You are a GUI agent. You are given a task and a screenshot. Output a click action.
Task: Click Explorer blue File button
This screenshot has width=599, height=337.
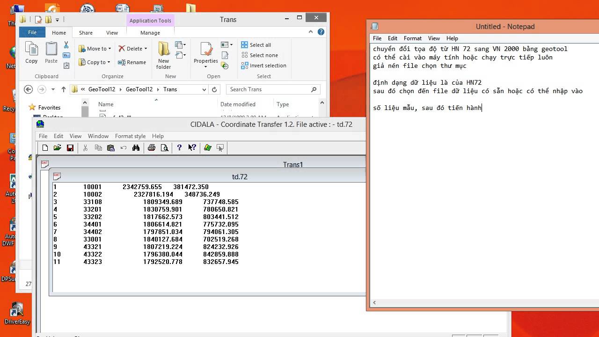pos(32,33)
